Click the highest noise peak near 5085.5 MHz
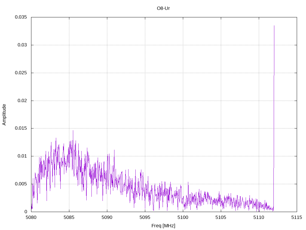The height and width of the screenshot is (230, 306). [x=73, y=131]
